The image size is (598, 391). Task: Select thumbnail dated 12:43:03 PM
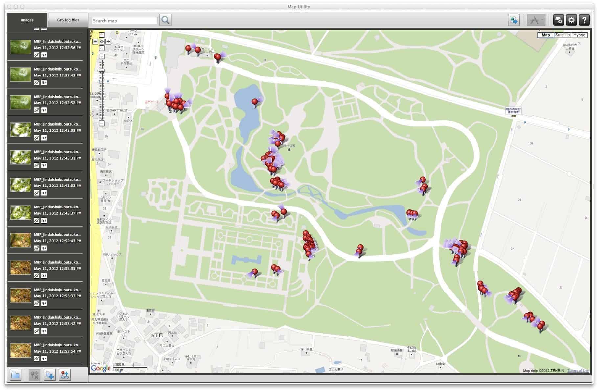(x=20, y=130)
